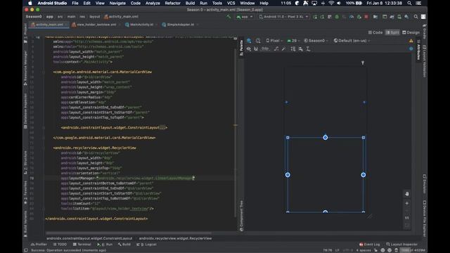The width and height of the screenshot is (450, 253).
Task: Click the left constraint handle of RecyclerView
Action: click(x=288, y=175)
